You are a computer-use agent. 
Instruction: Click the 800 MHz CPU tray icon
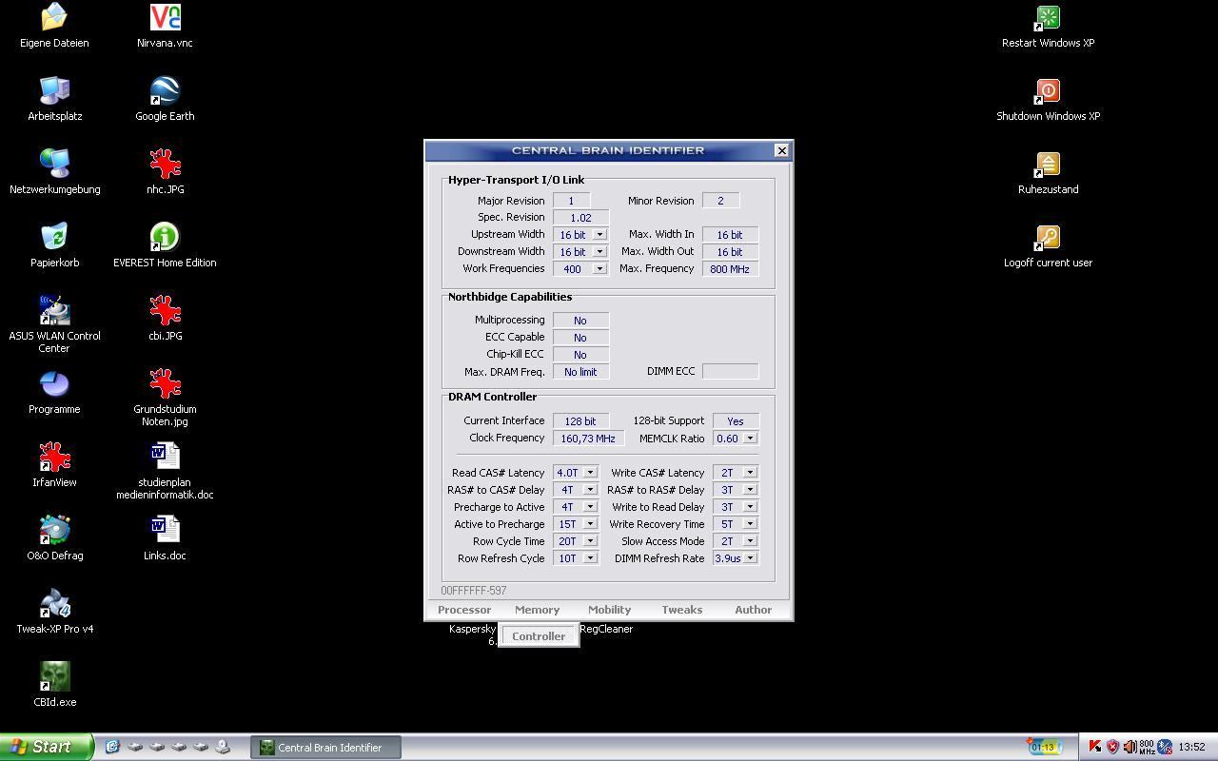pos(1147,747)
